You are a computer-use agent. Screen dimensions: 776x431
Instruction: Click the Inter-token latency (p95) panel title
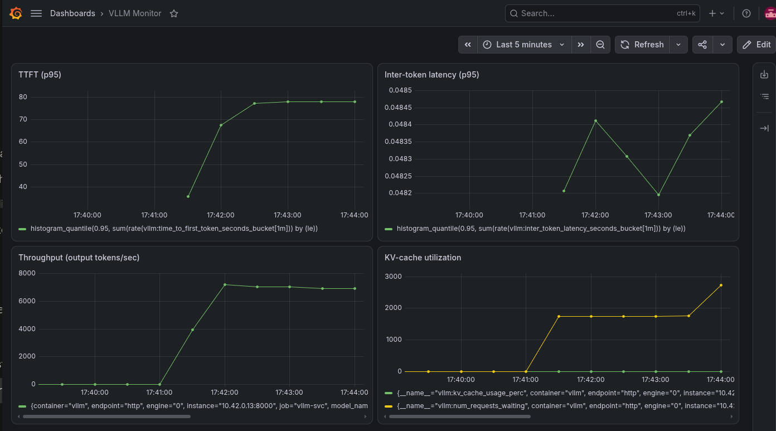click(x=431, y=75)
